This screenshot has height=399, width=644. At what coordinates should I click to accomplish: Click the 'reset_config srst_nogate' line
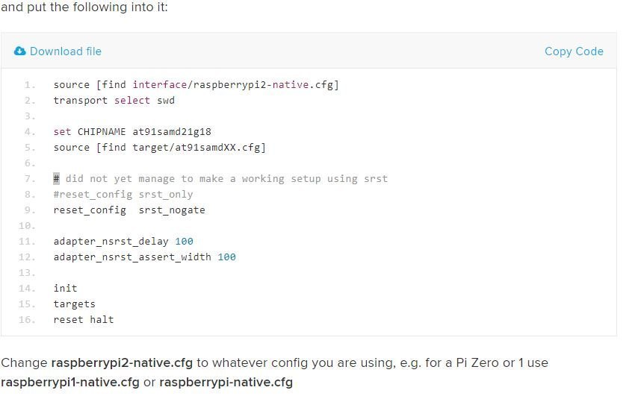coord(129,210)
